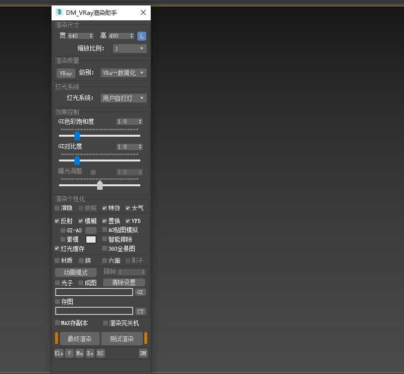
Task: Toggle the 成图 checkbox
Action: coord(81,283)
